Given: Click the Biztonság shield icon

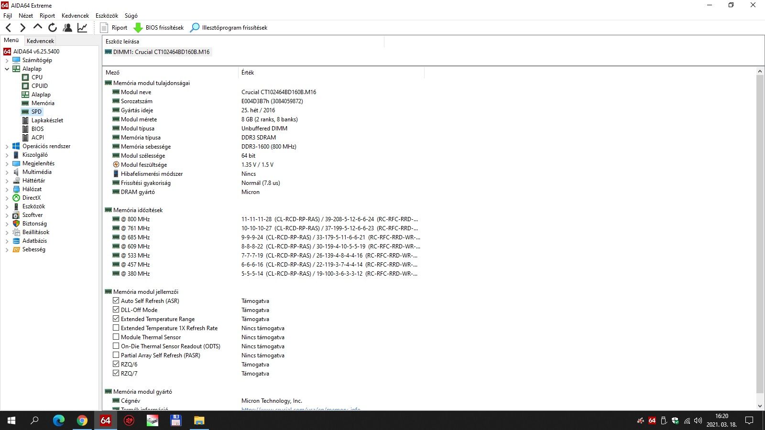Looking at the screenshot, I should 16,224.
